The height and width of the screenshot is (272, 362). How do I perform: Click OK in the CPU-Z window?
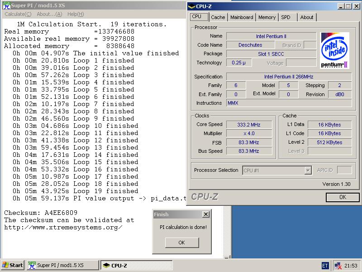tap(343, 197)
